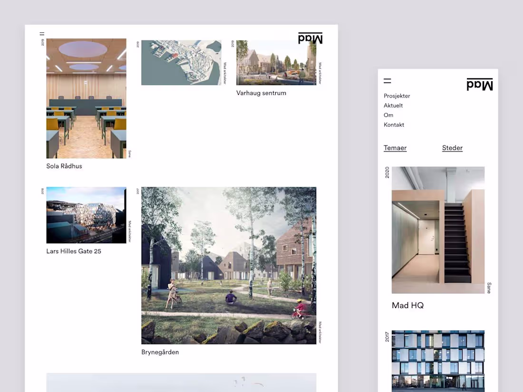Screen dimensions: 523x392
Task: Click the Sola Rådhus council room thumbnail
Action: point(86,98)
